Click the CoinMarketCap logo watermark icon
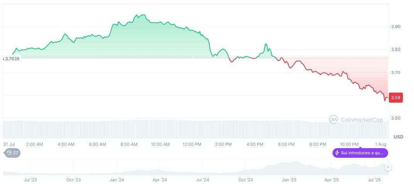The height and width of the screenshot is (184, 414). point(333,120)
